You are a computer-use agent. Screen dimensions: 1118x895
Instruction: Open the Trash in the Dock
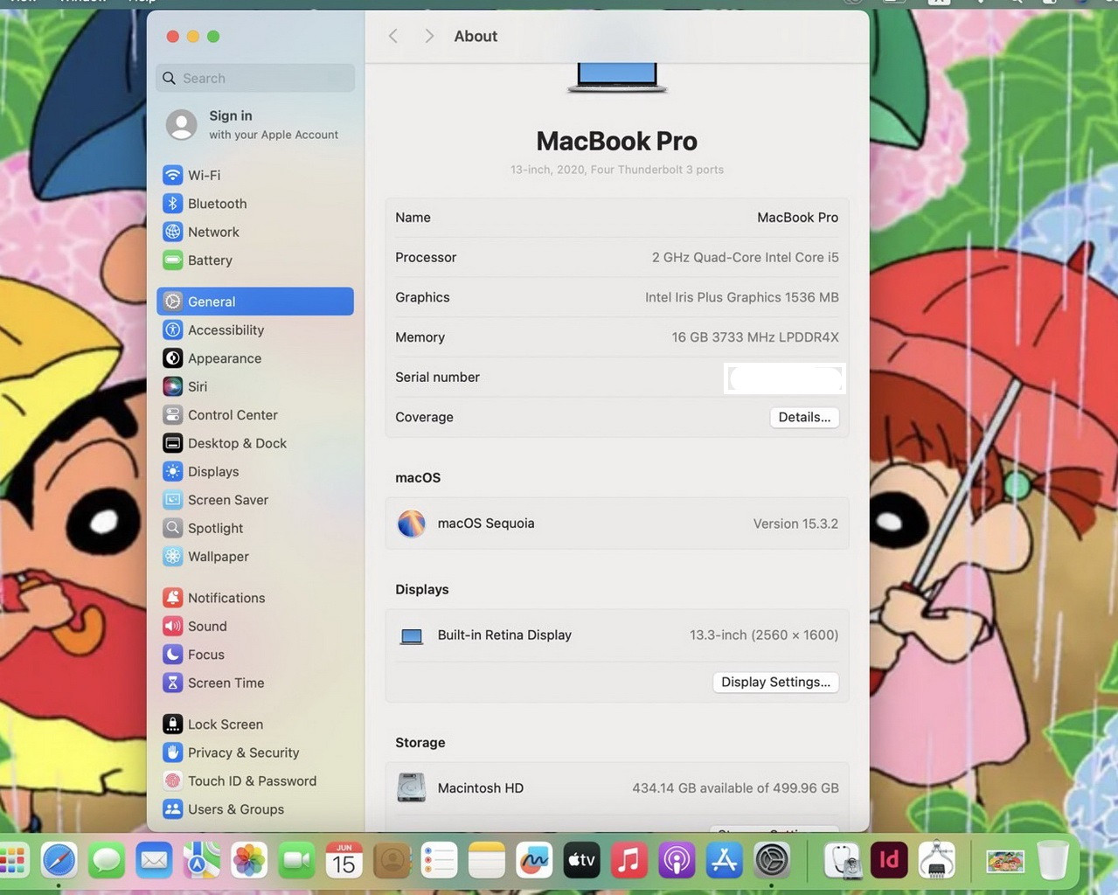pyautogui.click(x=1053, y=861)
